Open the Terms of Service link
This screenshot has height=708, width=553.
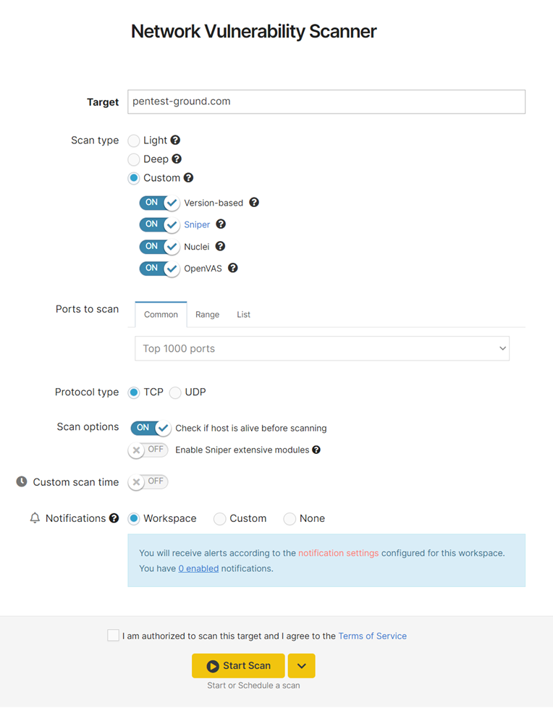pyautogui.click(x=373, y=636)
